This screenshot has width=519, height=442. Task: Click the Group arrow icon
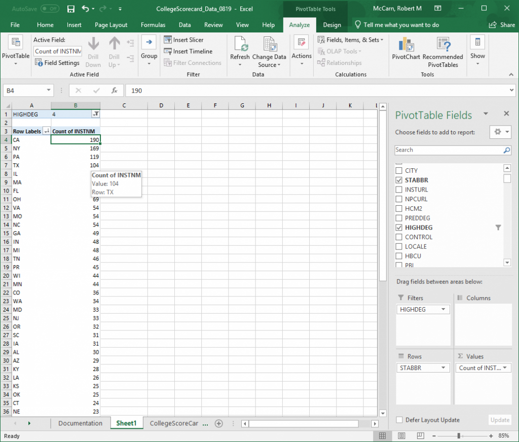[x=149, y=43]
